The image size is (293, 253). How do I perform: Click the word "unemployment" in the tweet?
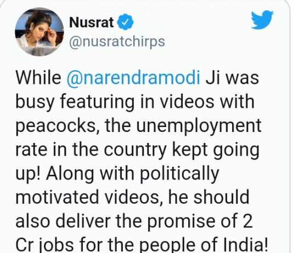pyautogui.click(x=199, y=126)
